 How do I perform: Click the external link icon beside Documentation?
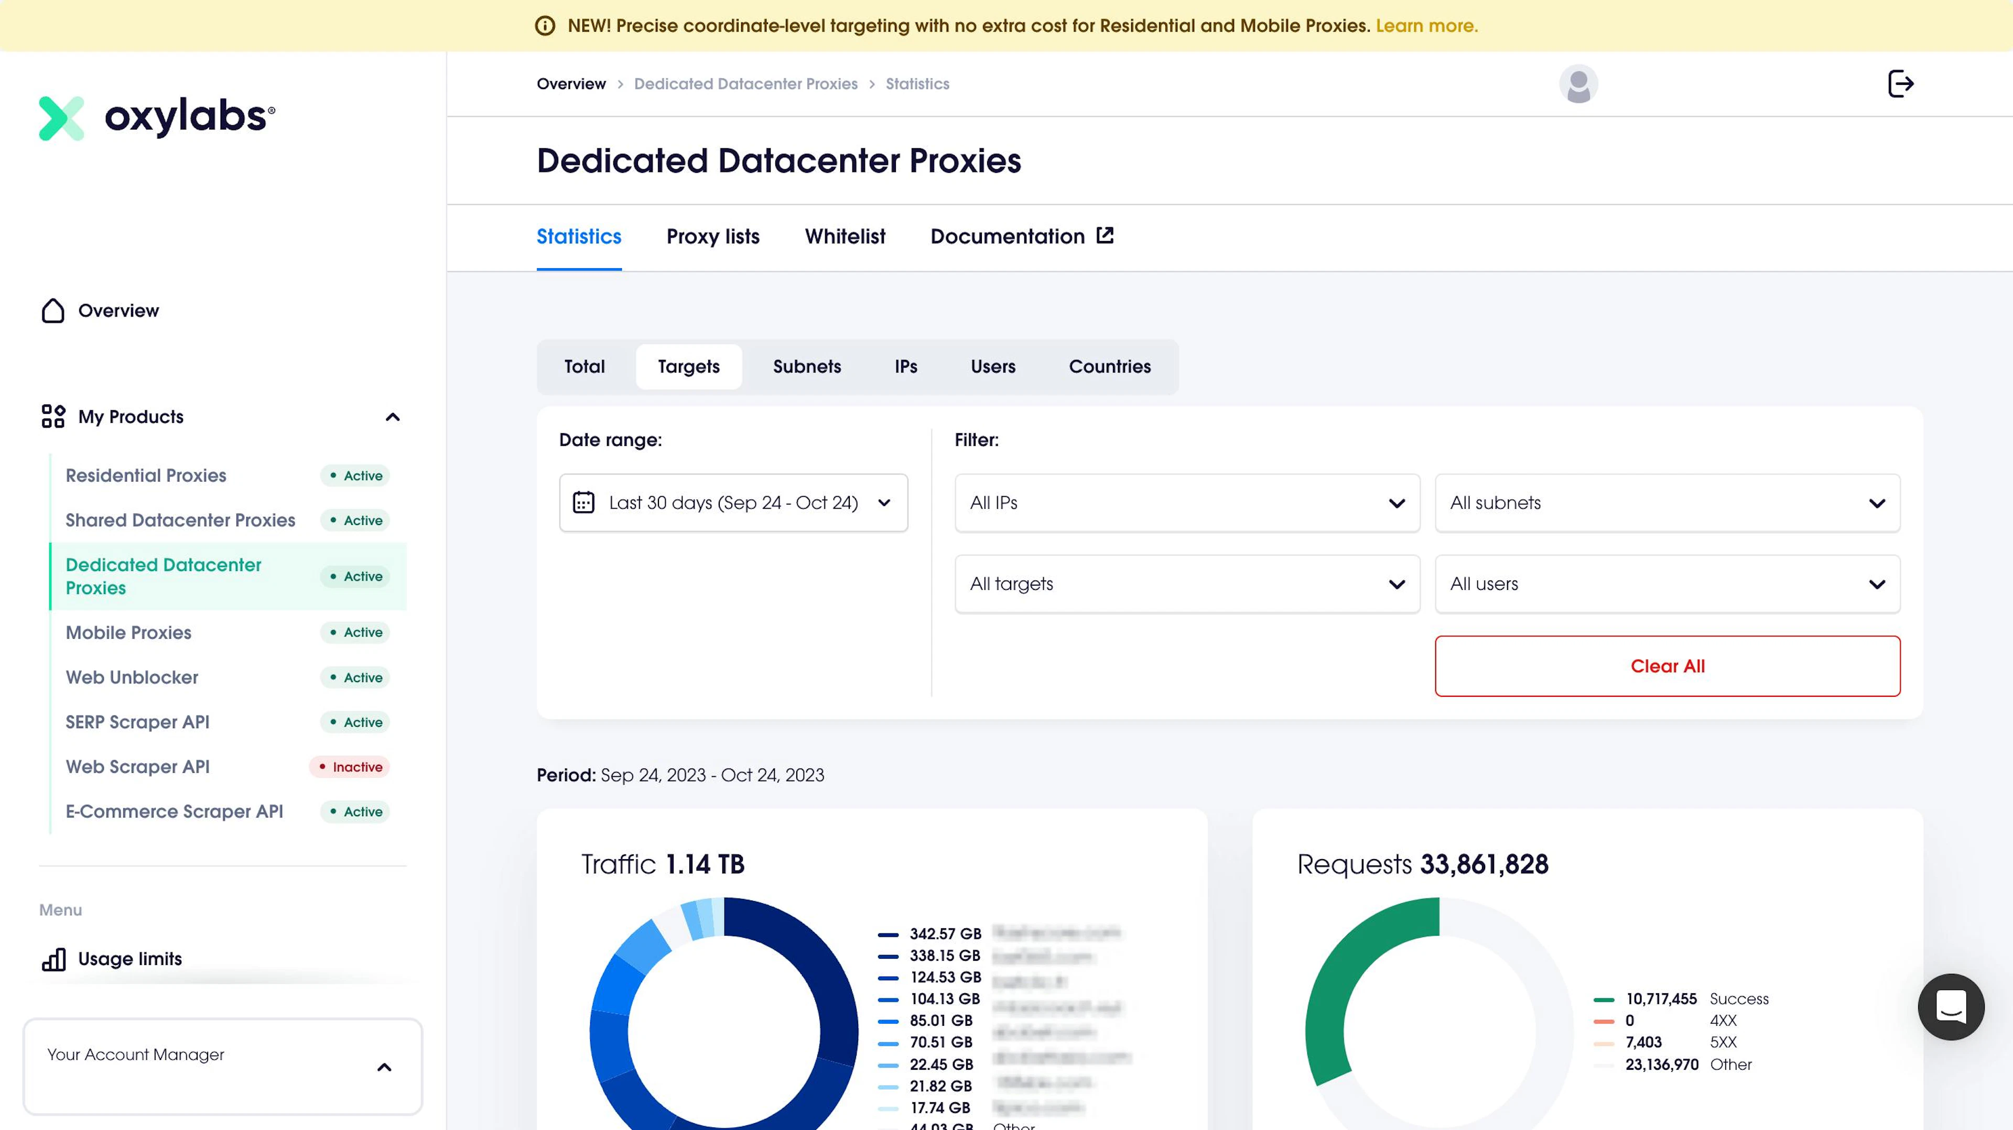1105,235
